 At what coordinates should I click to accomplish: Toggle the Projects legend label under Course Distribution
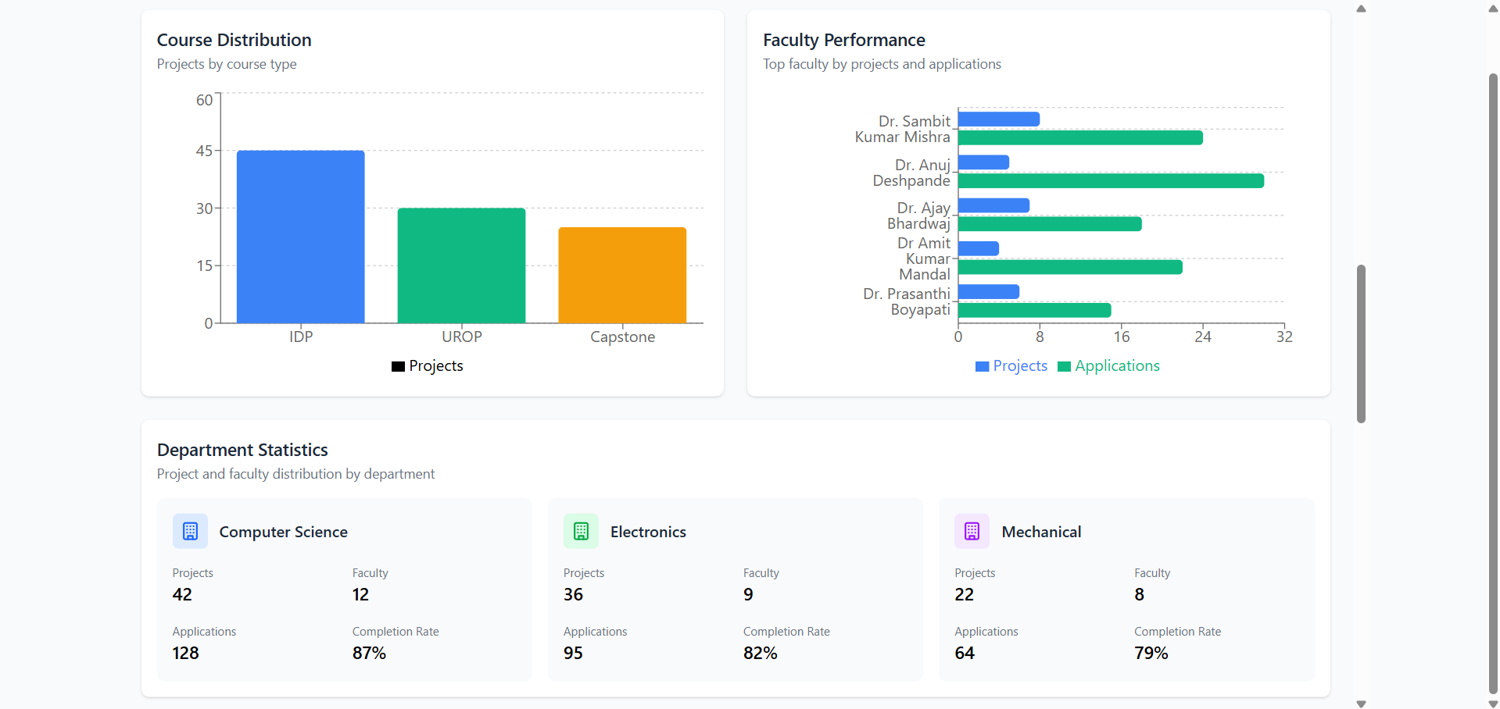coord(436,366)
